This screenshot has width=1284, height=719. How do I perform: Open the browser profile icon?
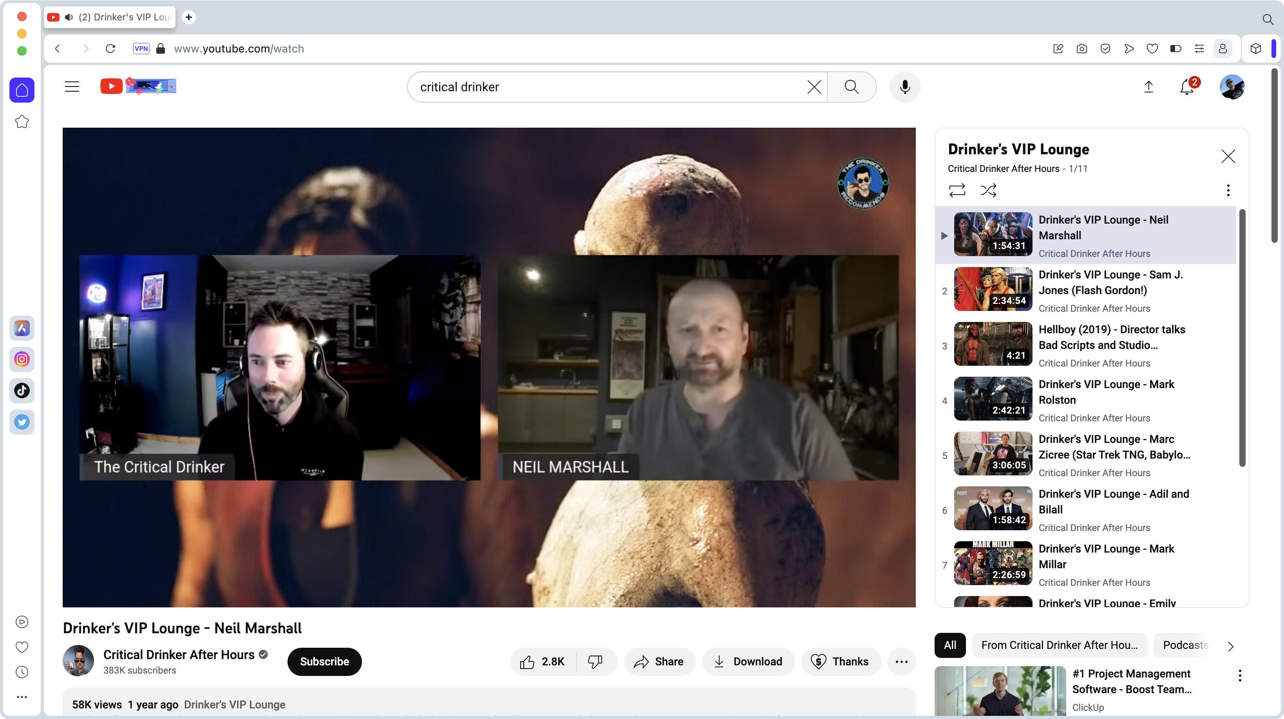(1223, 48)
